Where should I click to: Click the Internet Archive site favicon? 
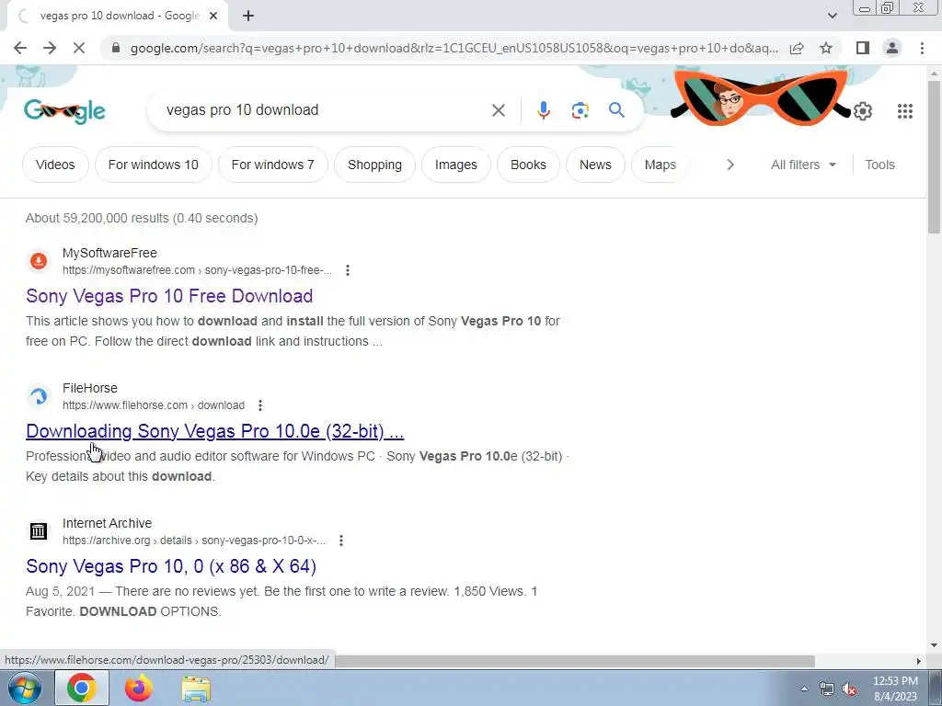pyautogui.click(x=39, y=531)
